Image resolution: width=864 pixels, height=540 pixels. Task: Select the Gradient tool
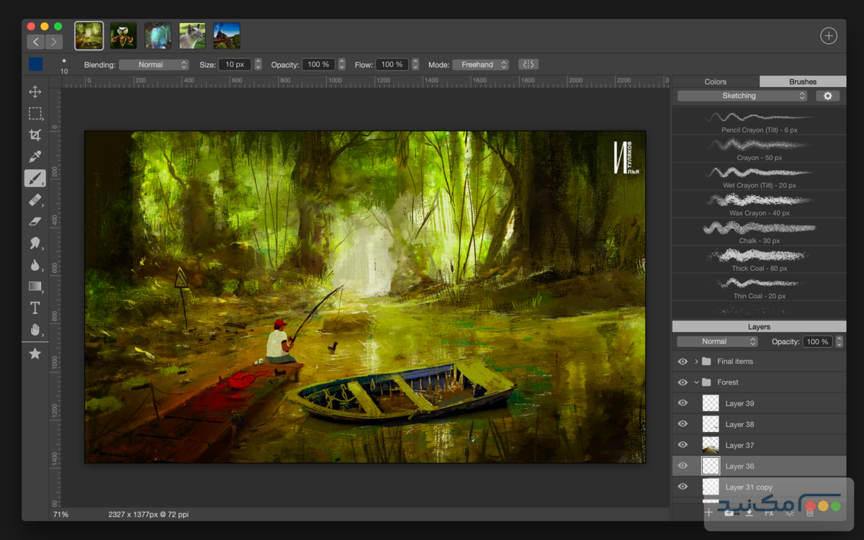[35, 286]
